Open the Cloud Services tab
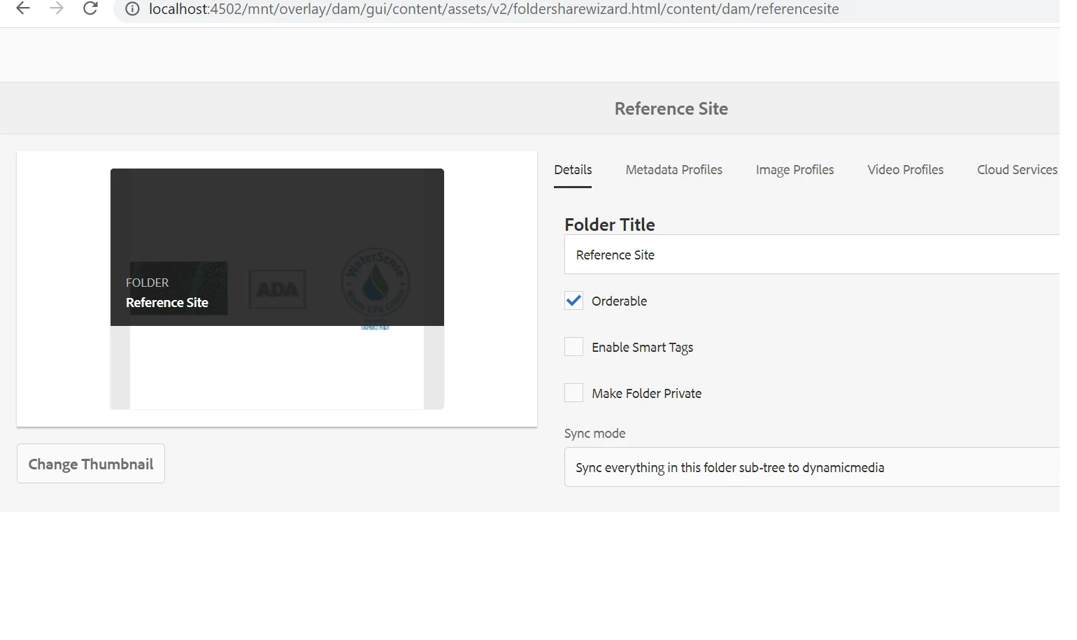The height and width of the screenshot is (640, 1077). [x=1018, y=170]
